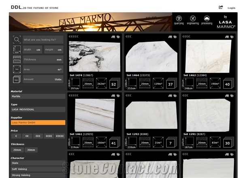
Task: Click the price tag icon on Set 1462
Action: [x=232, y=37]
